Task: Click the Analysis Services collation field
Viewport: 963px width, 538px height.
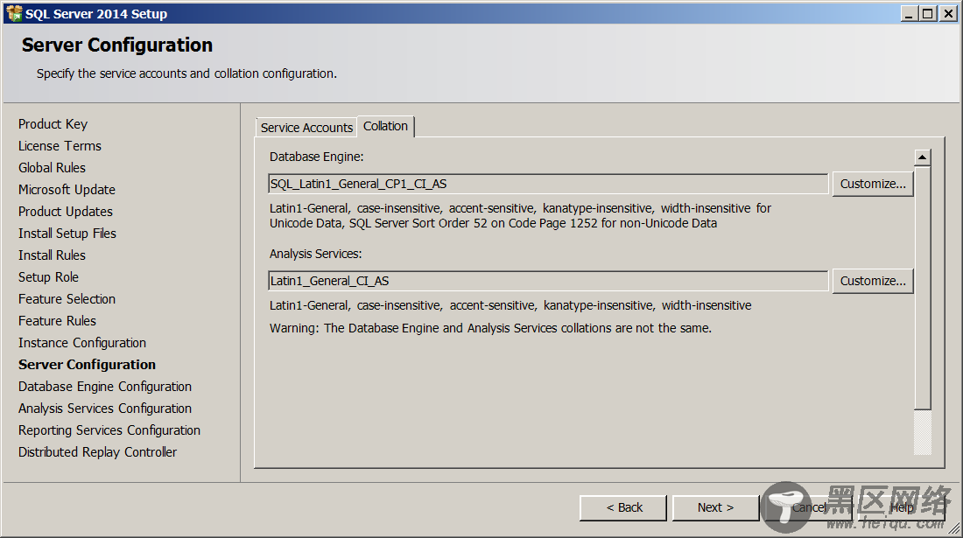Action: tap(548, 280)
